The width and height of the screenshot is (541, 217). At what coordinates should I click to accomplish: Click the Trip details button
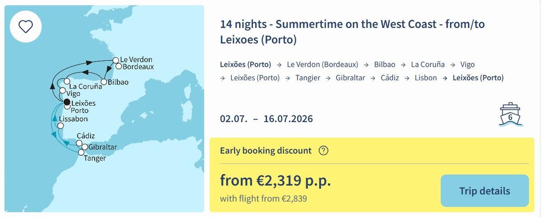click(485, 191)
